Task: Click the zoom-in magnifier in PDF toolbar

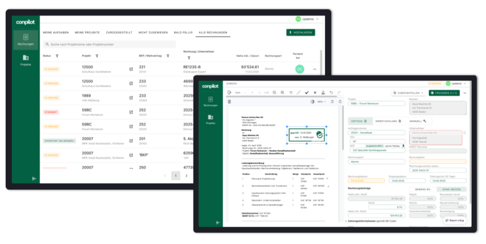Action: [283, 92]
